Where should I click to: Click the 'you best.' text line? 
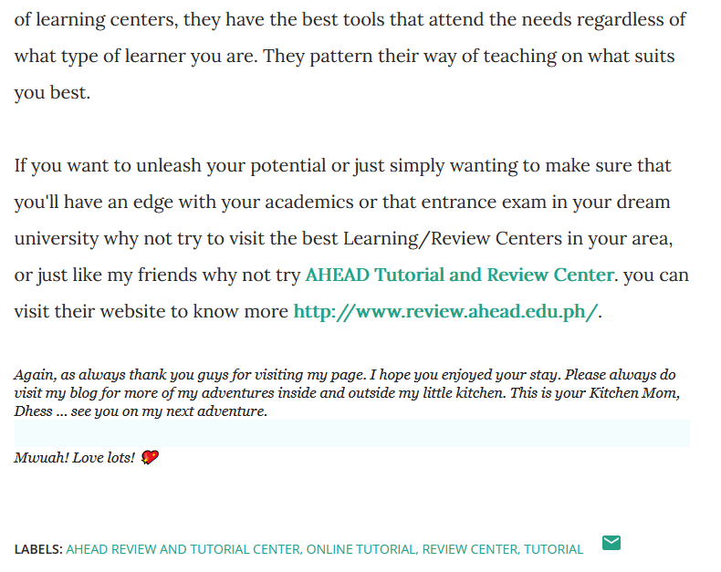point(52,92)
